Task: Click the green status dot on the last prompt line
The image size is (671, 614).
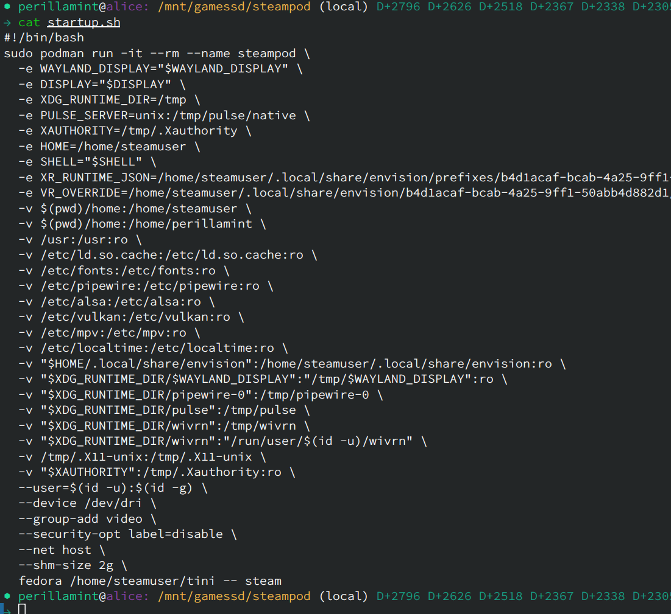Action: (x=7, y=596)
